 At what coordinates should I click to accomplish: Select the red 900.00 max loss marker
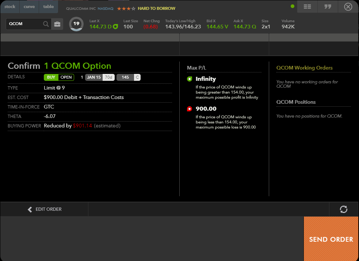[190, 109]
